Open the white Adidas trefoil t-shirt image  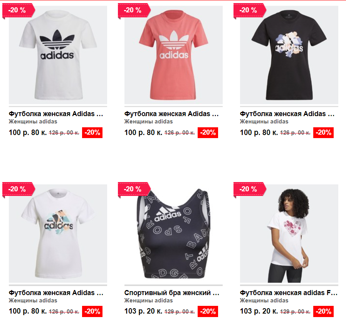58,55
